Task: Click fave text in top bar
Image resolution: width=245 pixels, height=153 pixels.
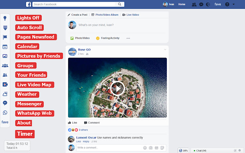Action: pyautogui.click(x=218, y=4)
